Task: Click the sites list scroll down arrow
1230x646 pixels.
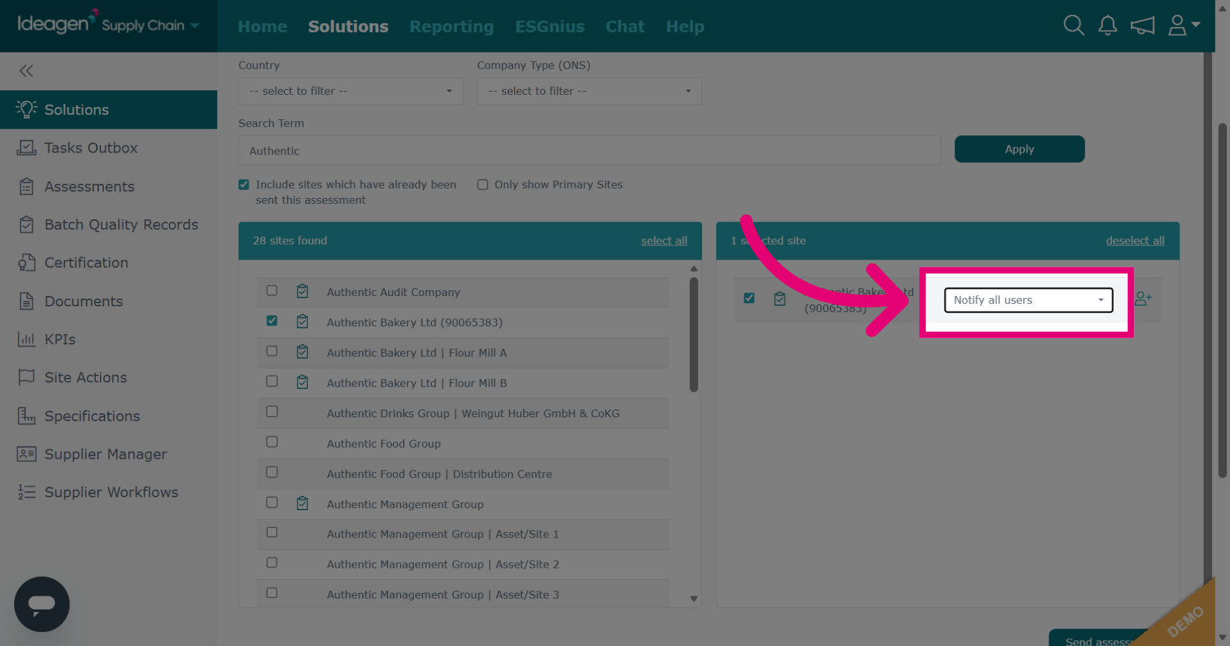Action: [x=694, y=599]
